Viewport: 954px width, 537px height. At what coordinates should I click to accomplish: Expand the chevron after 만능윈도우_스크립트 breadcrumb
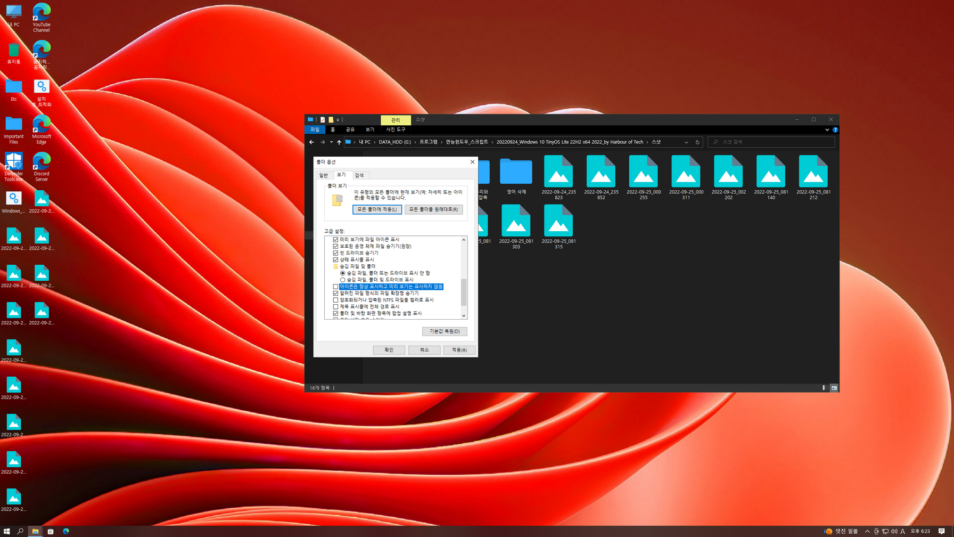492,142
